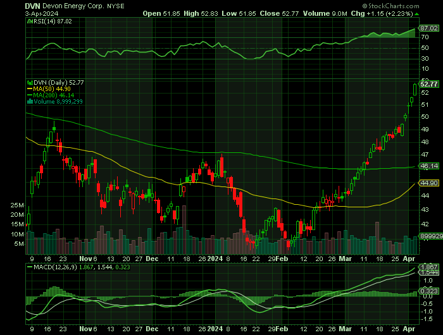Click the 44.90 MA(50) axis label

[429, 183]
